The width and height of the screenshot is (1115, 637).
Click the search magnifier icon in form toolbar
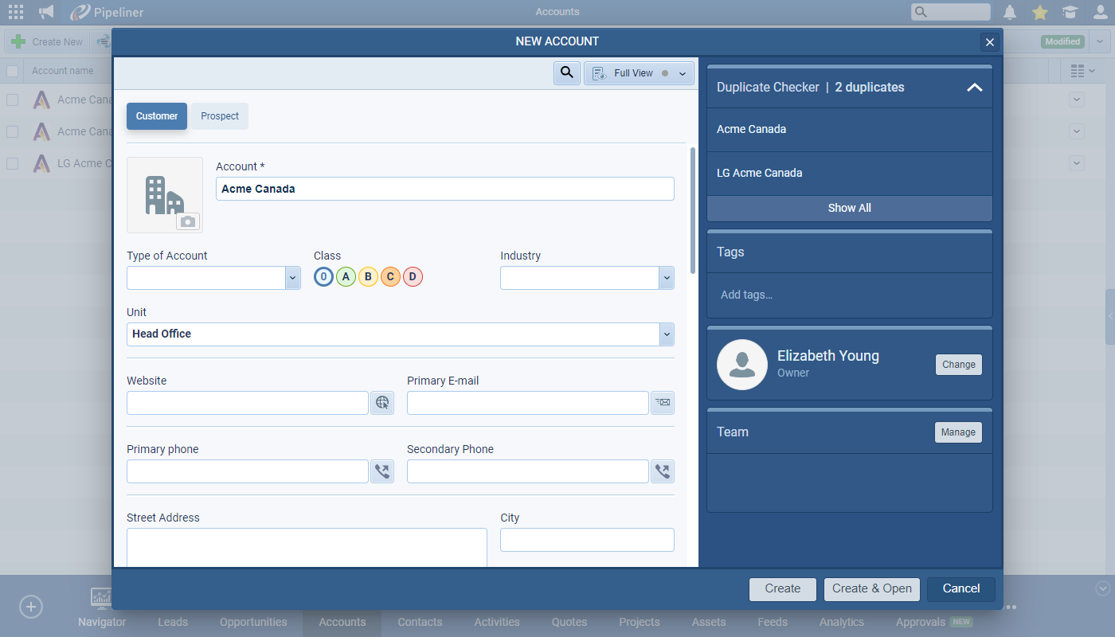click(x=566, y=73)
